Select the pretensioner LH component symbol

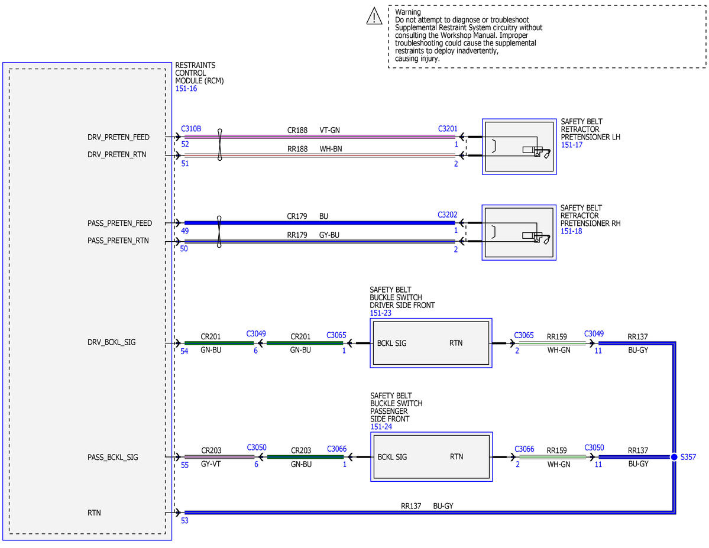(519, 147)
